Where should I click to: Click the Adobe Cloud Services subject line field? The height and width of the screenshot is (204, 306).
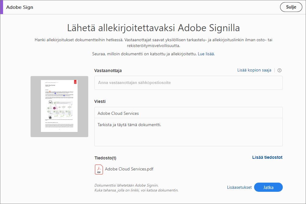click(188, 113)
